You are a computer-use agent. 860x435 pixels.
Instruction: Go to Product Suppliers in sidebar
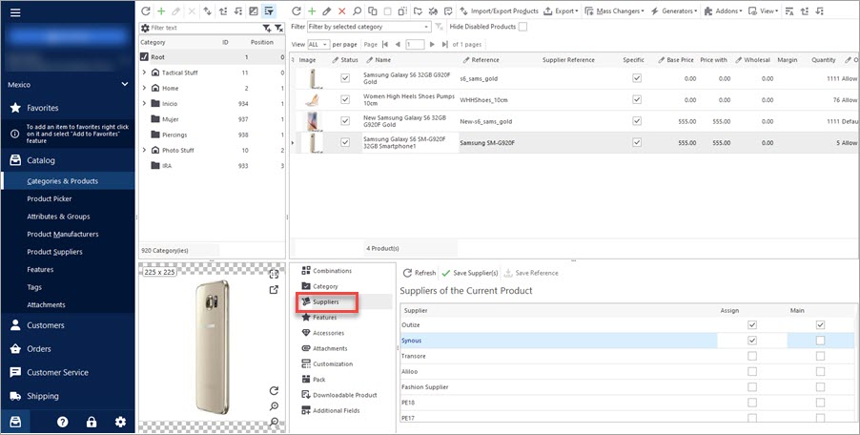pos(55,252)
